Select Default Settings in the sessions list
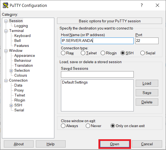 click(x=75, y=82)
